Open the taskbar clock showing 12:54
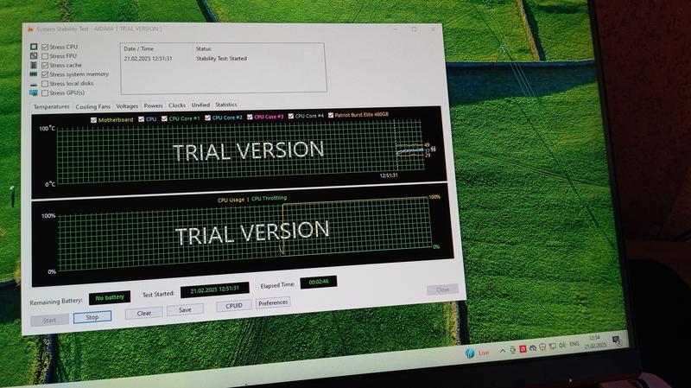691x388 pixels. [x=595, y=341]
